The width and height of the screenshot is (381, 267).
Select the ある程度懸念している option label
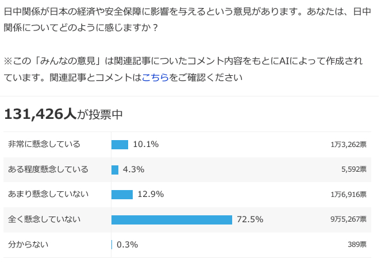[48, 169]
